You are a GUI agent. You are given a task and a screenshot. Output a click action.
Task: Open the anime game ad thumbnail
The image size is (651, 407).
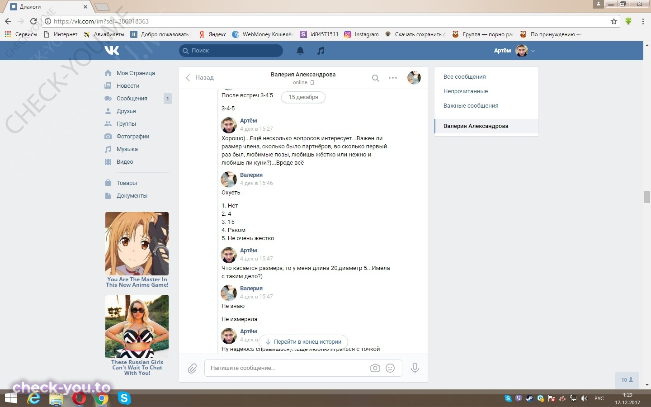click(137, 244)
